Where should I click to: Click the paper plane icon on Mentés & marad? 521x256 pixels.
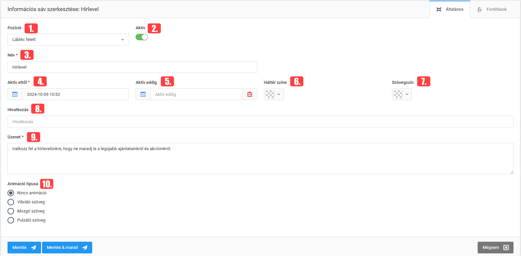pos(85,248)
